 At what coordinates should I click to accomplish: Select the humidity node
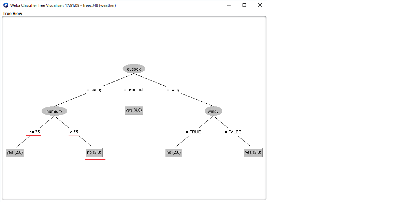(54, 111)
